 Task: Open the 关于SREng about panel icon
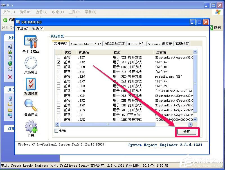tap(30, 42)
